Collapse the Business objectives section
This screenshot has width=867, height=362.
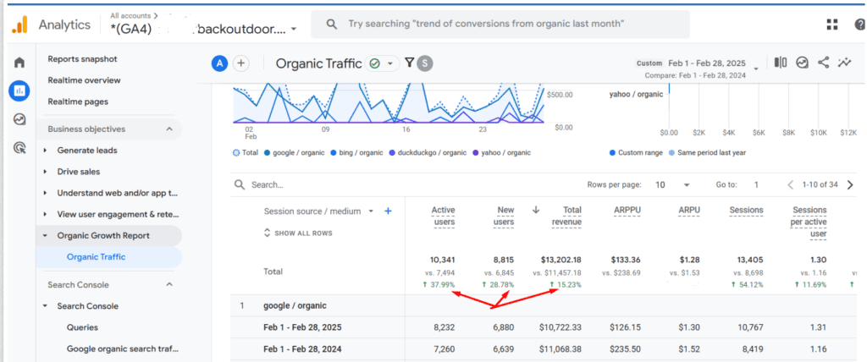(x=168, y=129)
